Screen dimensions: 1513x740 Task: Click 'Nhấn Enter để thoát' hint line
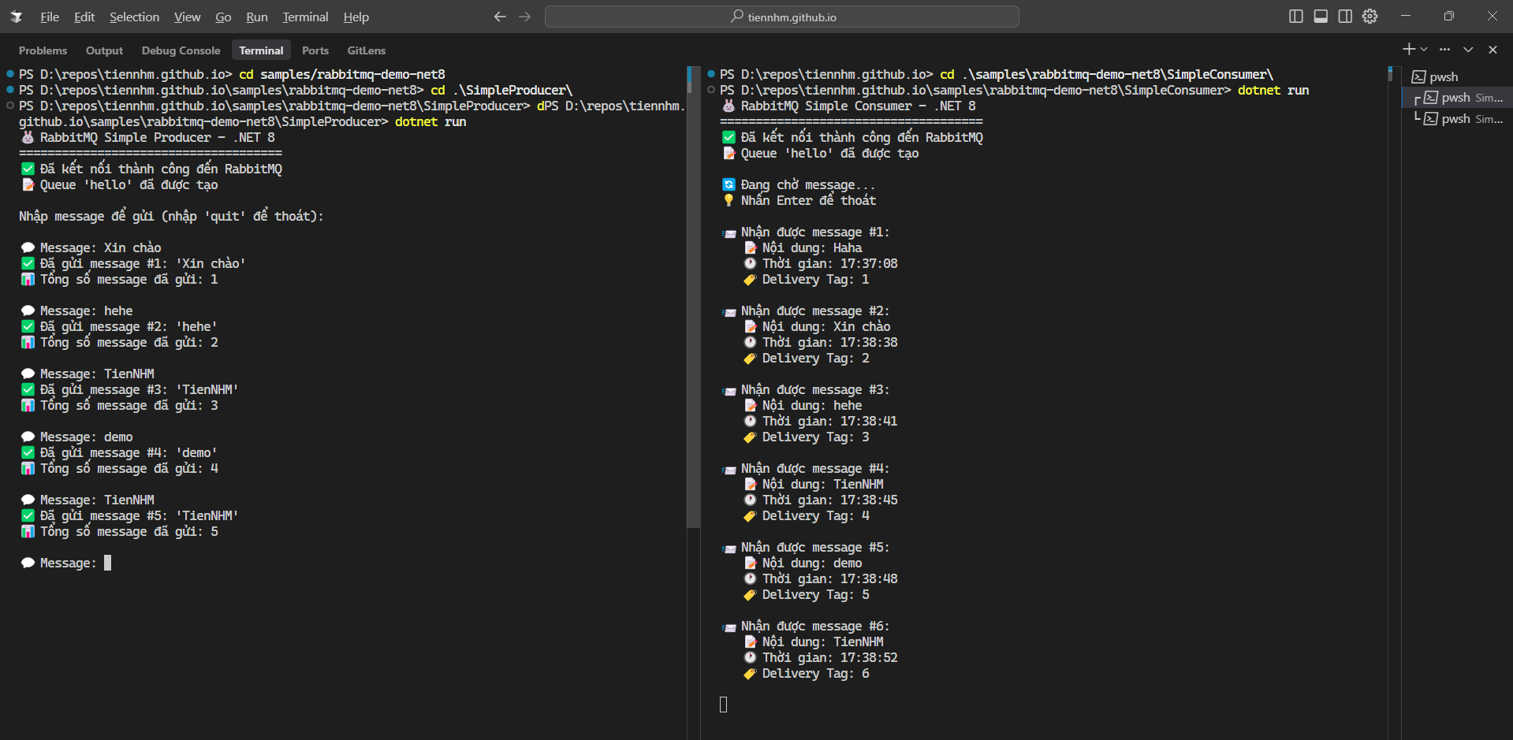pyautogui.click(x=798, y=200)
